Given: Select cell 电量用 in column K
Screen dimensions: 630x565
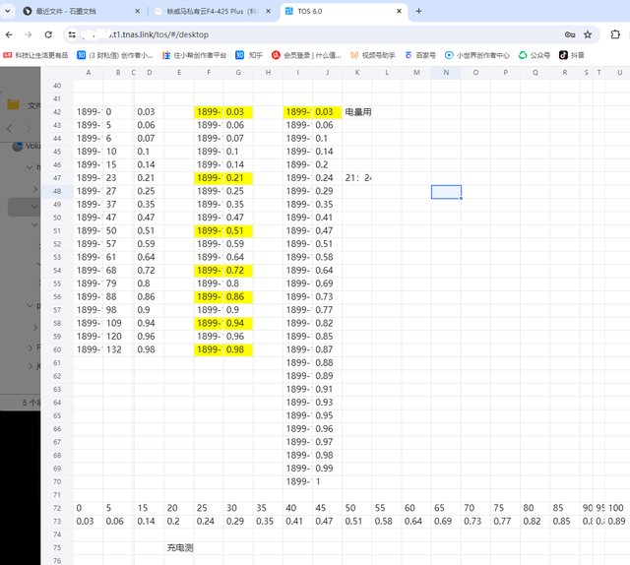Looking at the screenshot, I should (x=357, y=112).
